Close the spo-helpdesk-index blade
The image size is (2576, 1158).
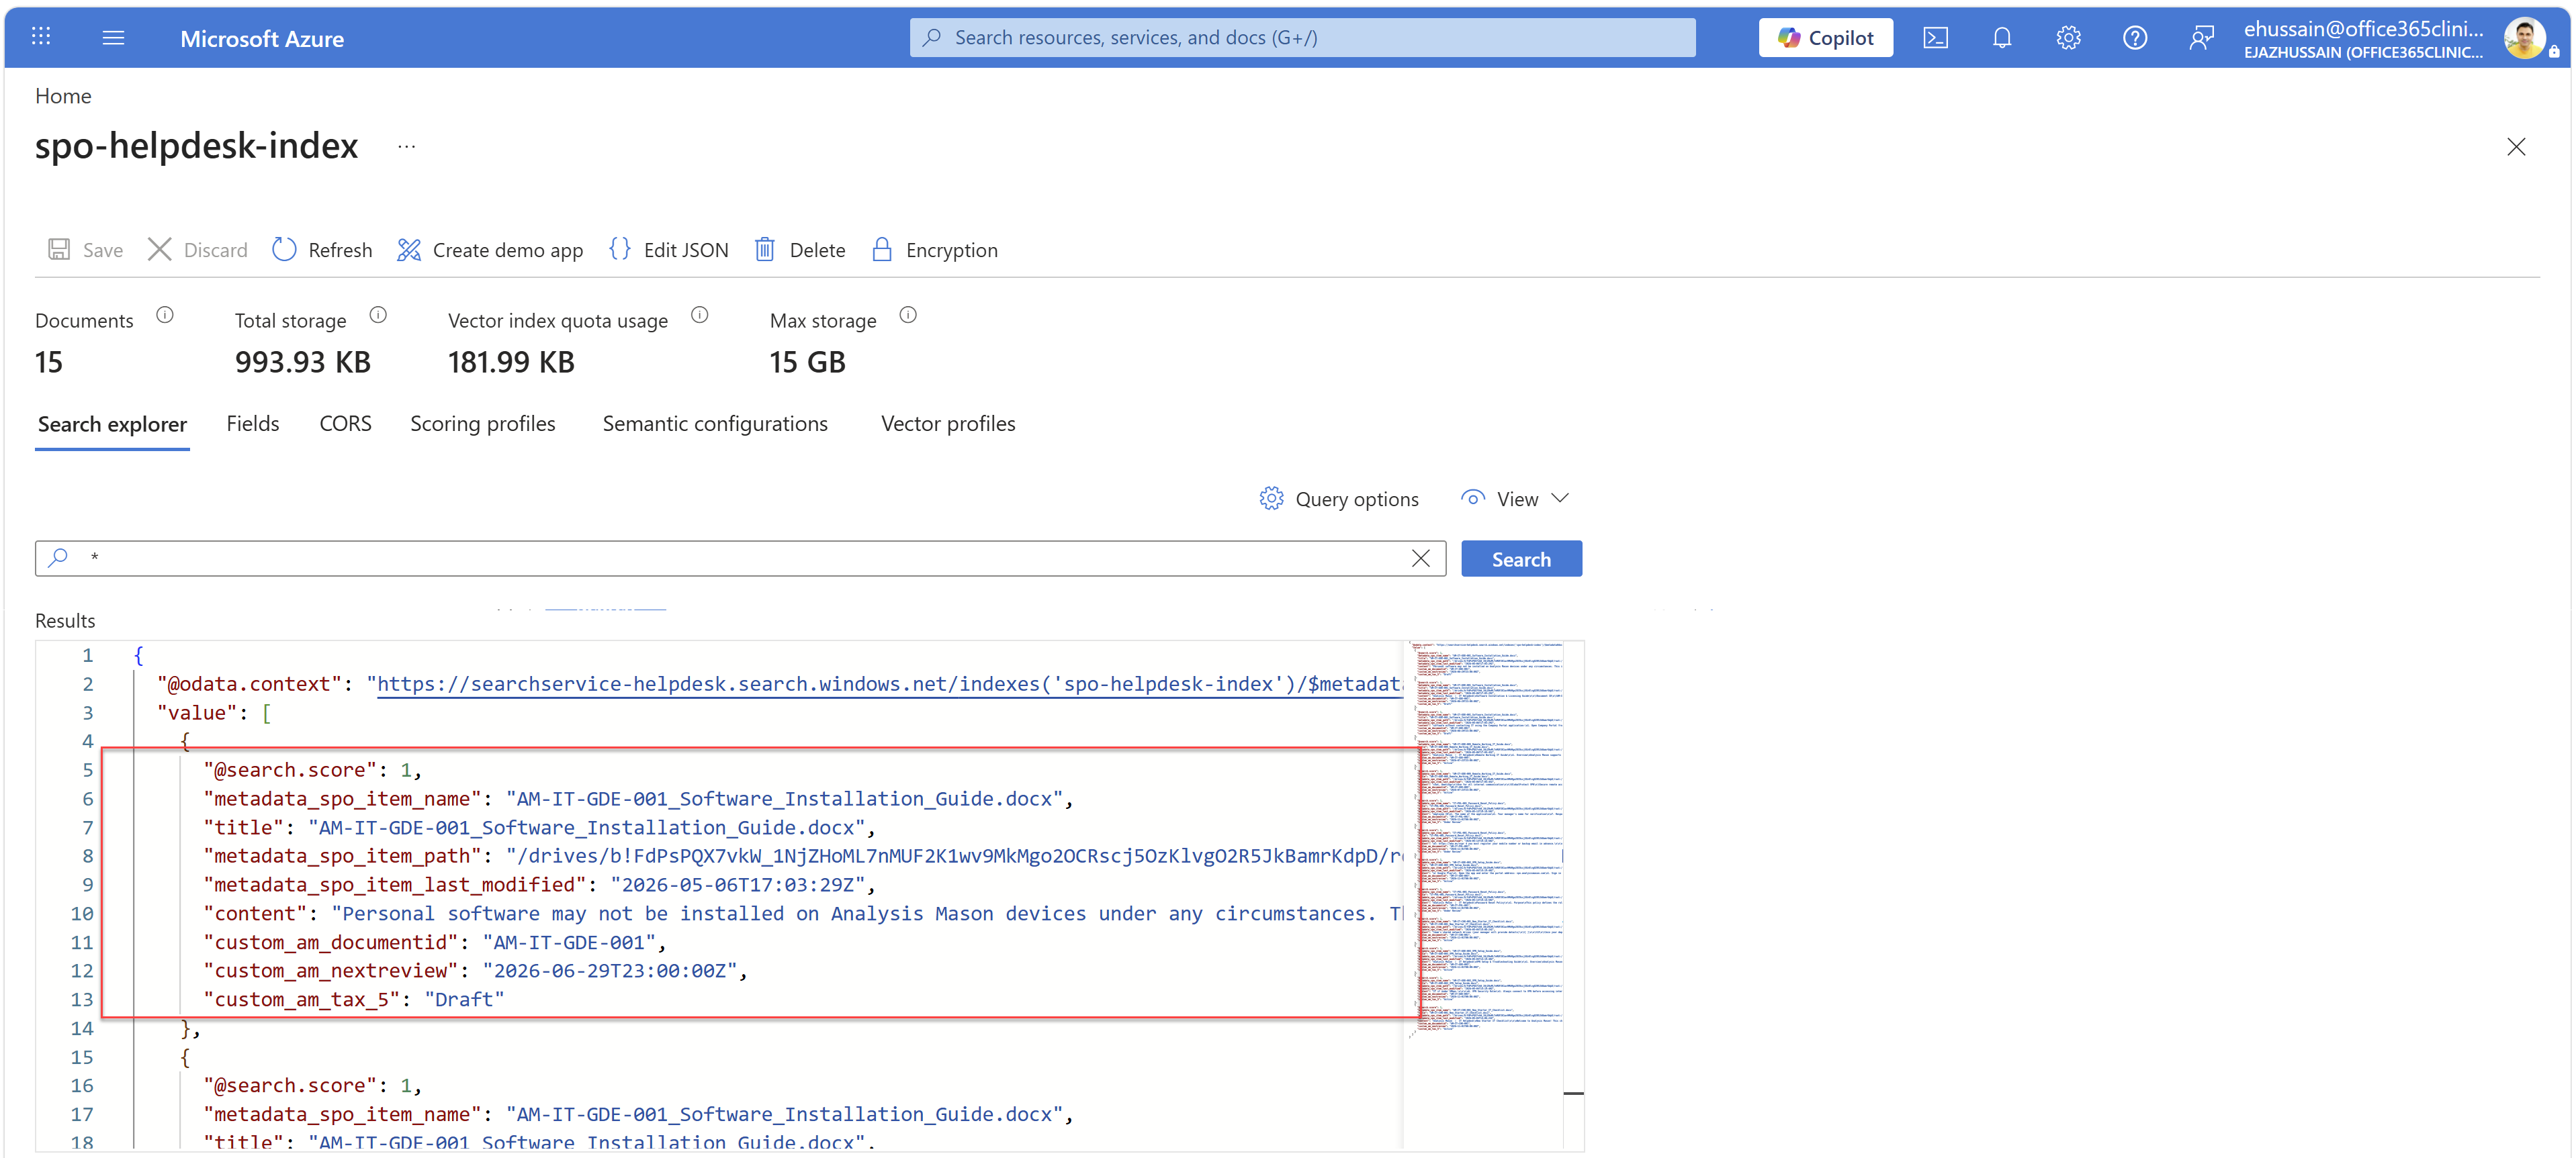pyautogui.click(x=2516, y=147)
